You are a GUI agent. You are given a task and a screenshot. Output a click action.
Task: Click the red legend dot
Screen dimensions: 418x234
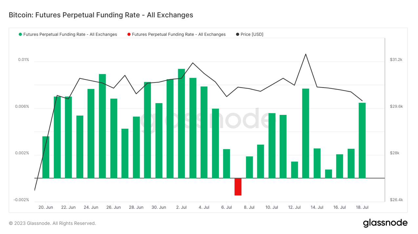pos(129,34)
